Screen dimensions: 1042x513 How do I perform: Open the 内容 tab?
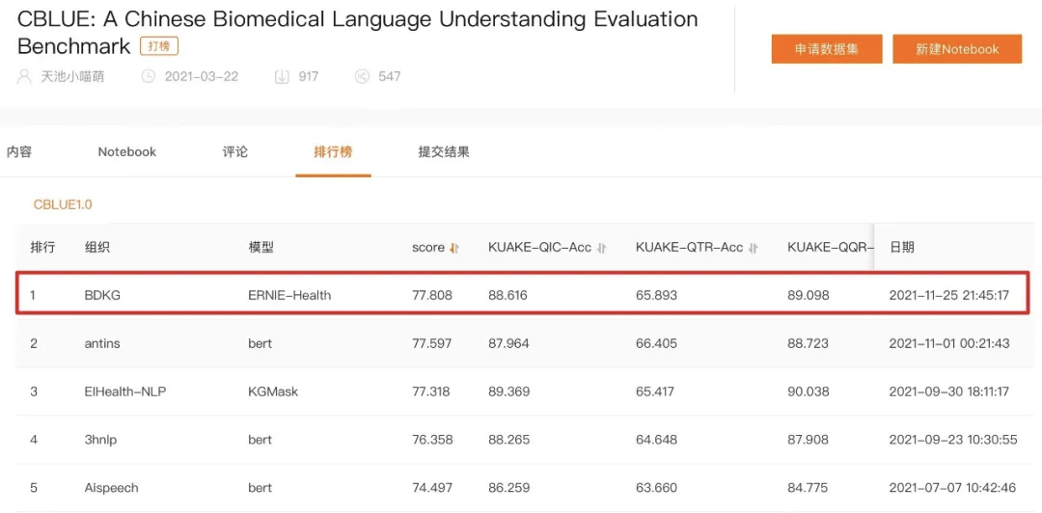tap(19, 152)
